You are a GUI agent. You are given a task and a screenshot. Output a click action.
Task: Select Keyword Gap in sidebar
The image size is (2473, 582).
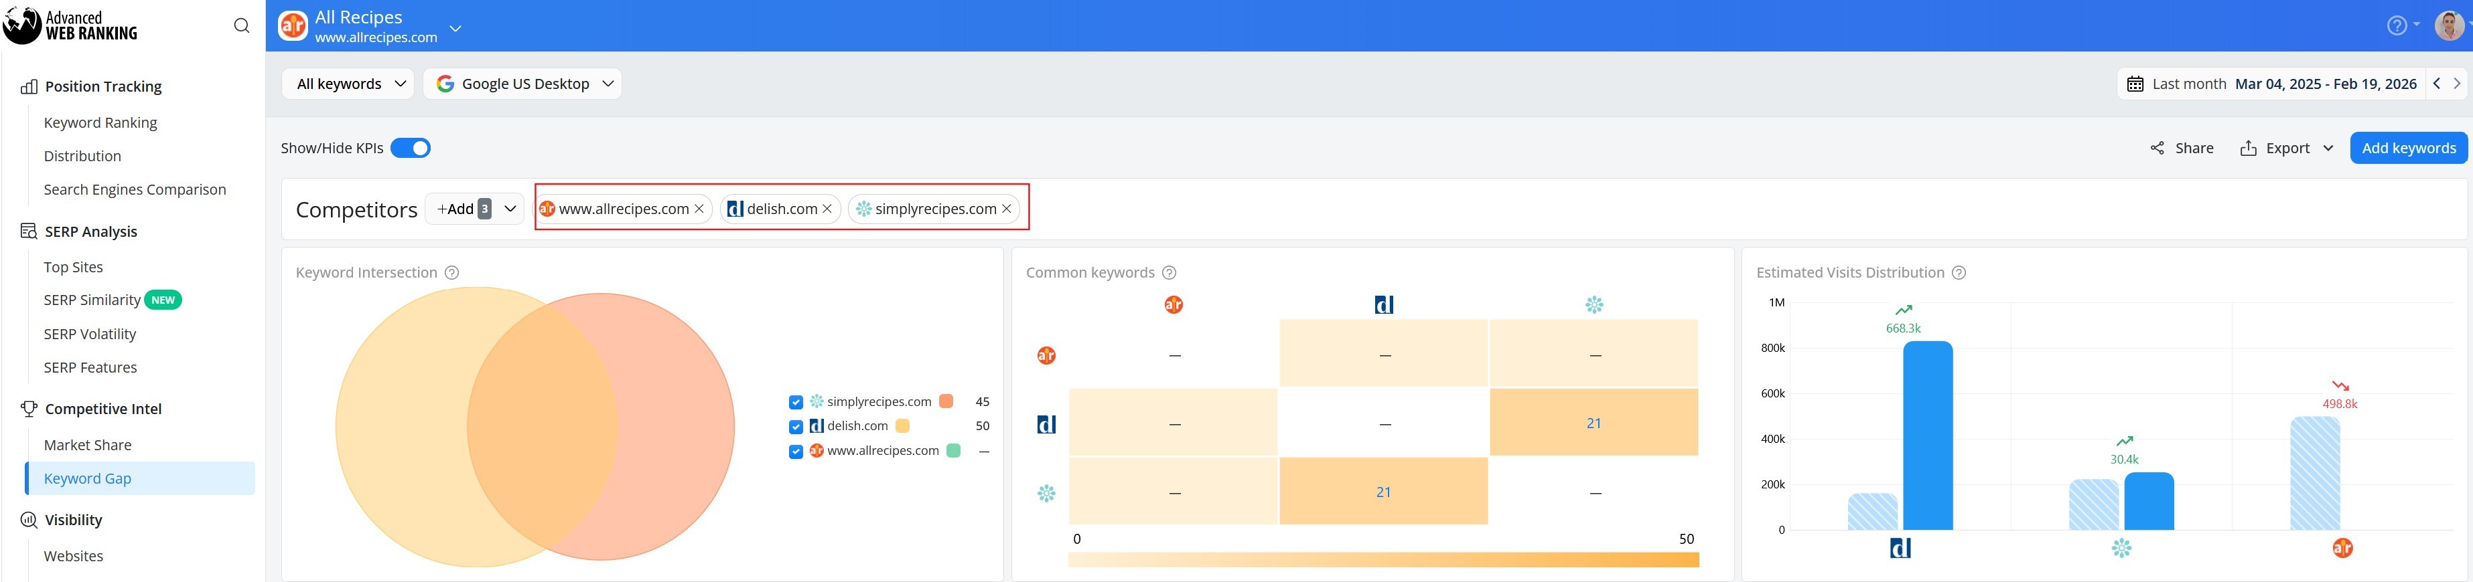coord(140,478)
